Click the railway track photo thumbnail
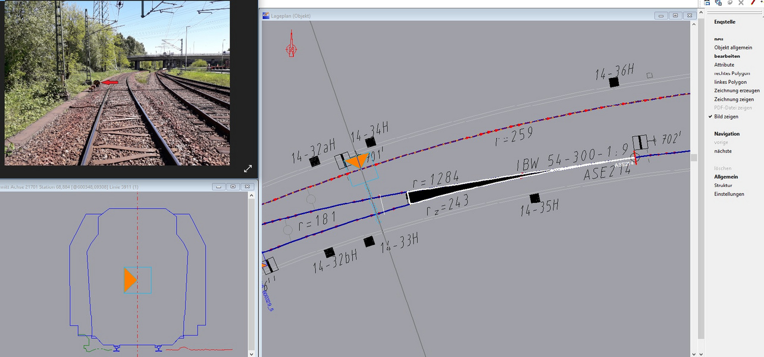 click(117, 83)
